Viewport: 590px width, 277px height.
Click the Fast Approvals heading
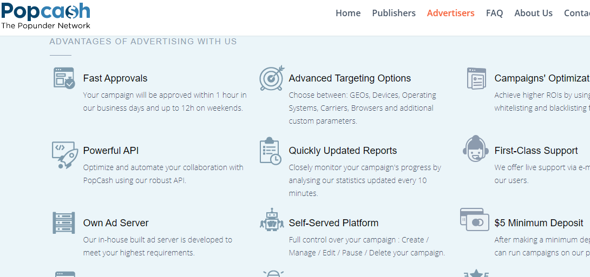(x=115, y=78)
